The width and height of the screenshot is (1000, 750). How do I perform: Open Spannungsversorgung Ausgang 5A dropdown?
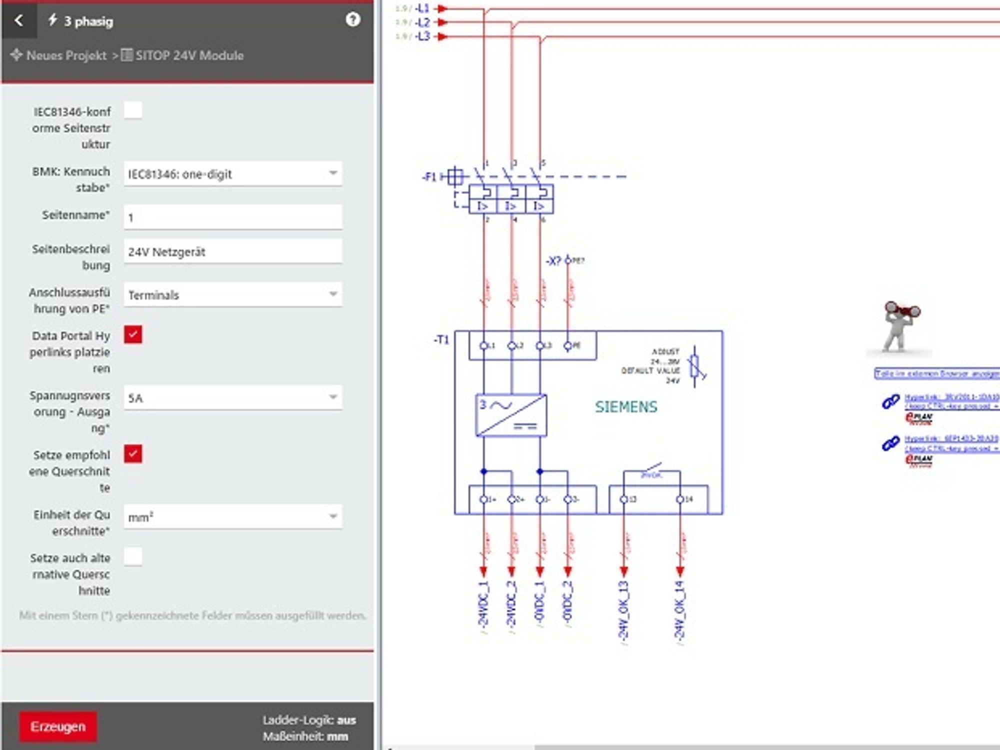pyautogui.click(x=233, y=397)
